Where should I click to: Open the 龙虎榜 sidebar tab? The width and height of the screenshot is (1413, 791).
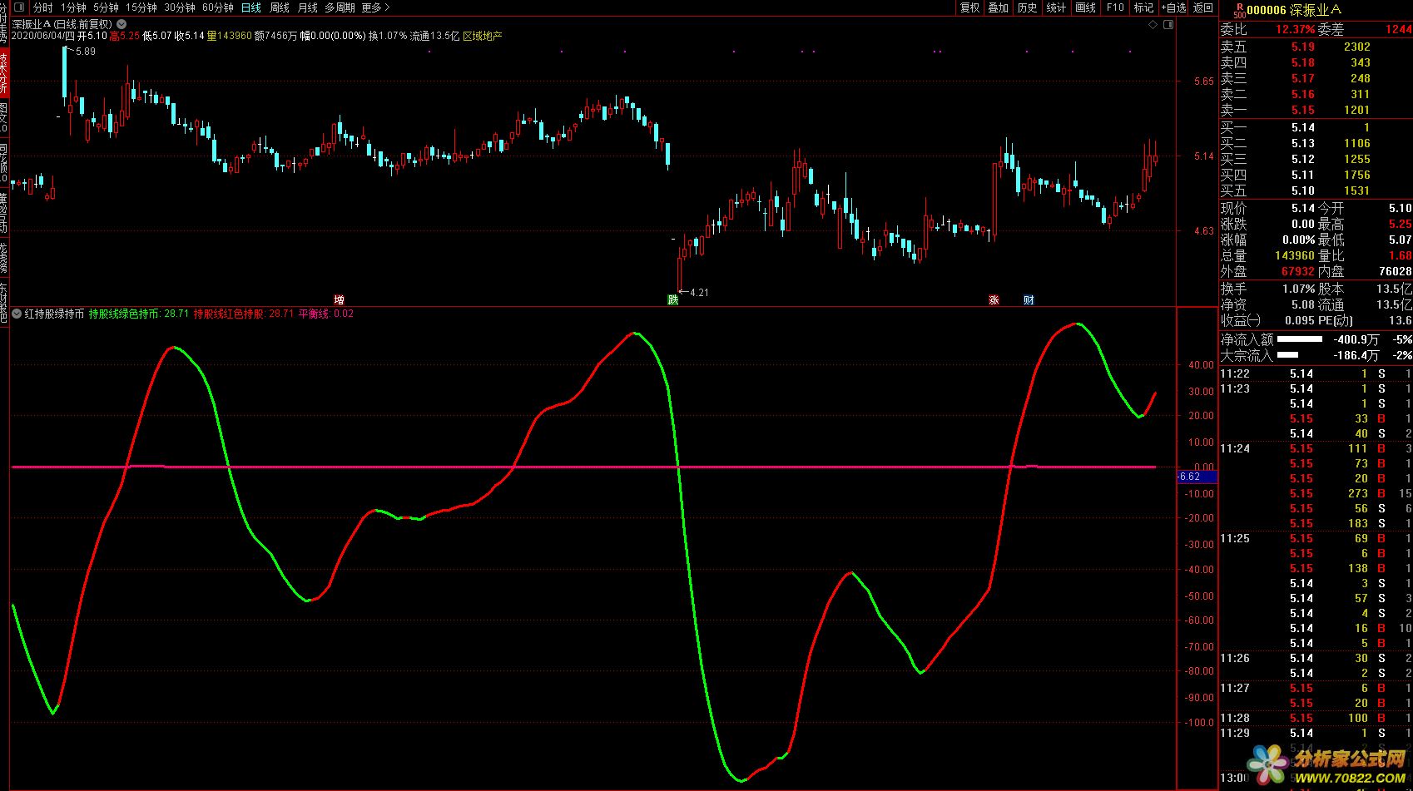pos(4,259)
